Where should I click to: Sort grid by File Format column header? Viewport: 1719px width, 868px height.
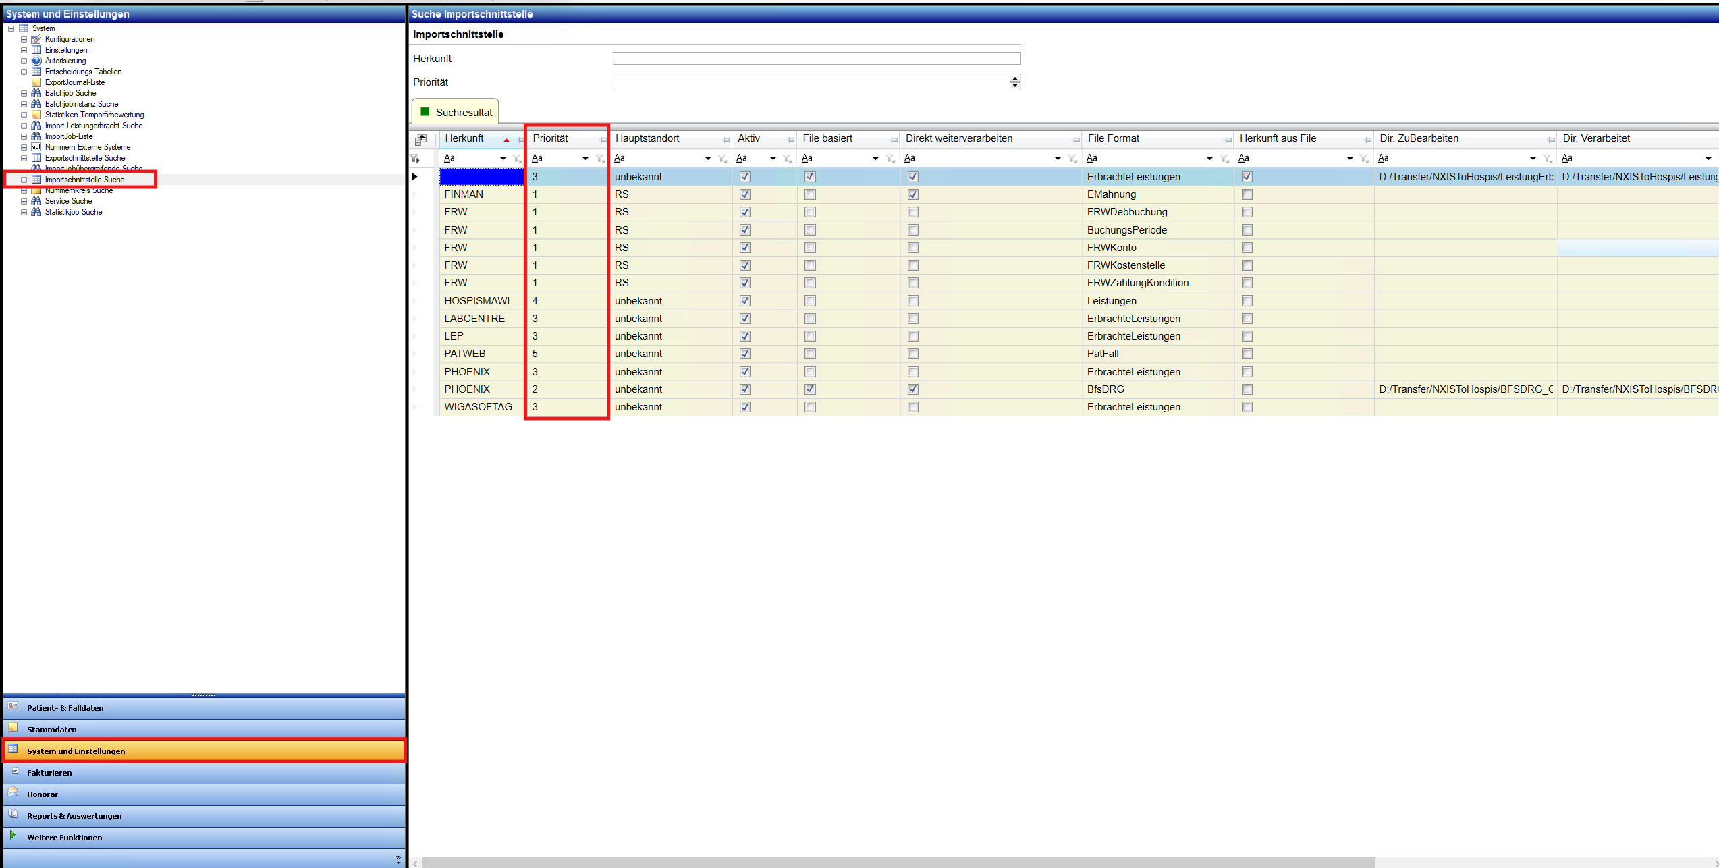(x=1113, y=138)
